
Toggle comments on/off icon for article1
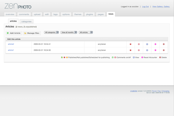tap(139, 50)
